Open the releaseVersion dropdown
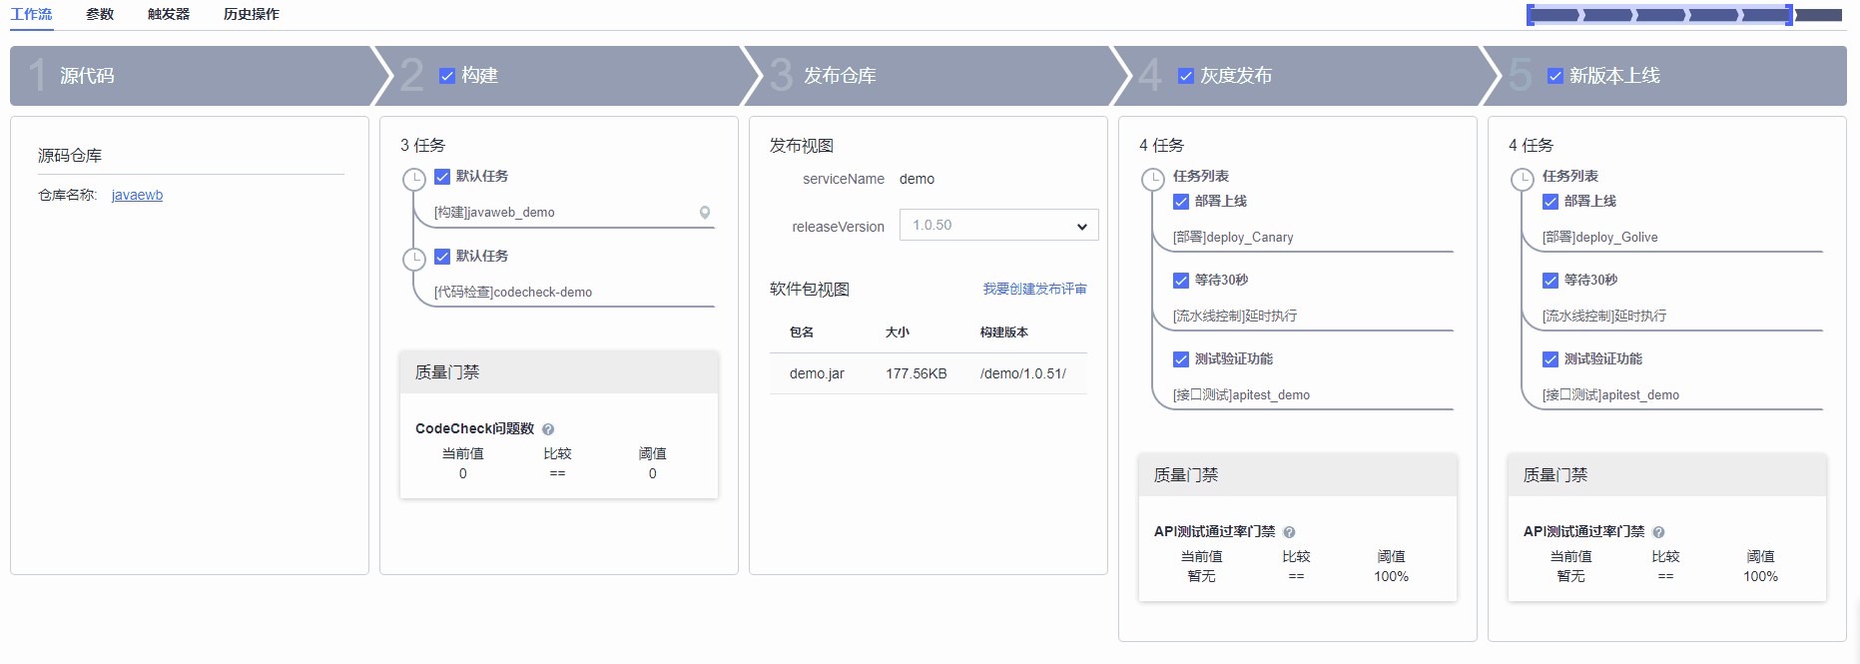 click(998, 226)
